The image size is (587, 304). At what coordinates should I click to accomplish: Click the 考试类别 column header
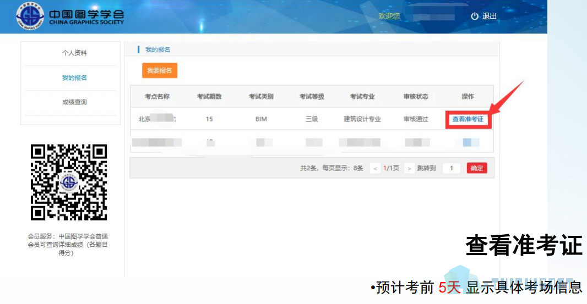point(262,96)
